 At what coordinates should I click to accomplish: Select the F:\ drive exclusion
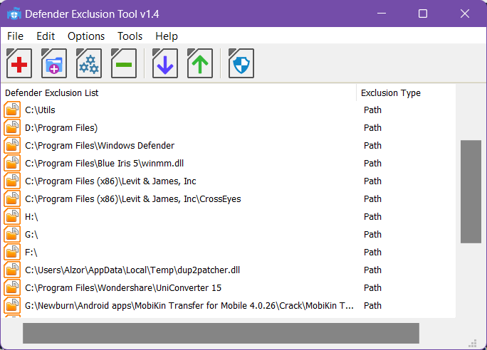pyautogui.click(x=229, y=253)
